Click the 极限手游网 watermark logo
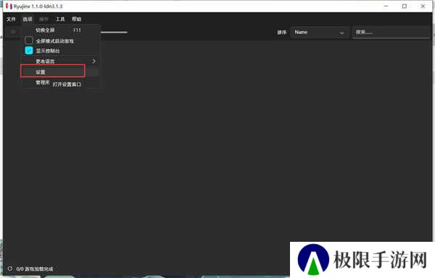 click(313, 259)
